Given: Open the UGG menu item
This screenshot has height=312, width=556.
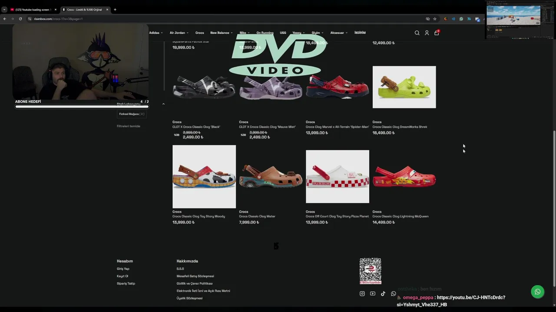Looking at the screenshot, I should coord(283,33).
